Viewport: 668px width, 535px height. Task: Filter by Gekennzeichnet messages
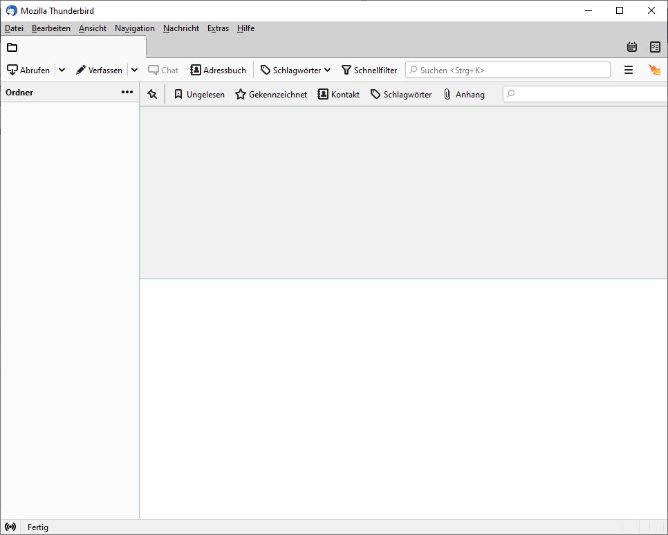pos(271,95)
